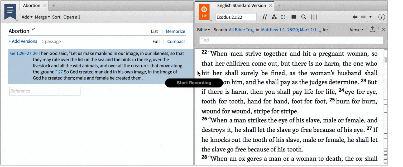The width and height of the screenshot is (403, 167).
Task: Click the Exodus 21:22 reference box
Action: tap(236, 17)
